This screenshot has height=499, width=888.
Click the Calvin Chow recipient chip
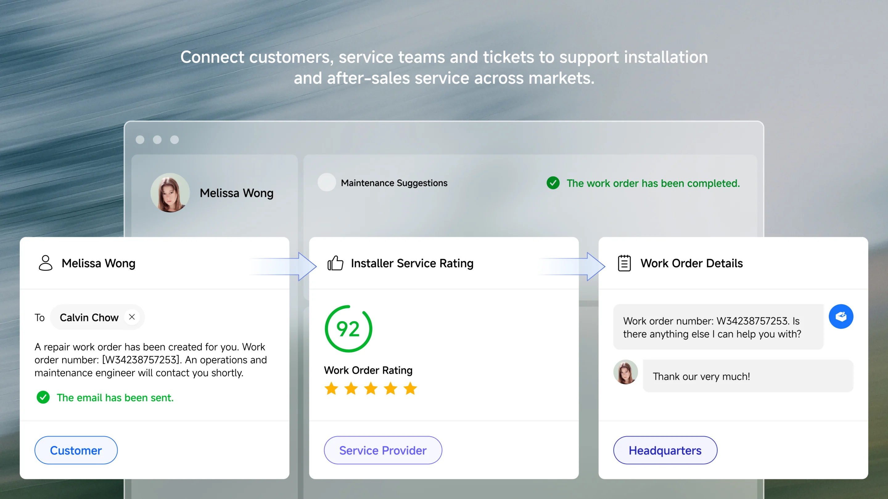pos(97,317)
